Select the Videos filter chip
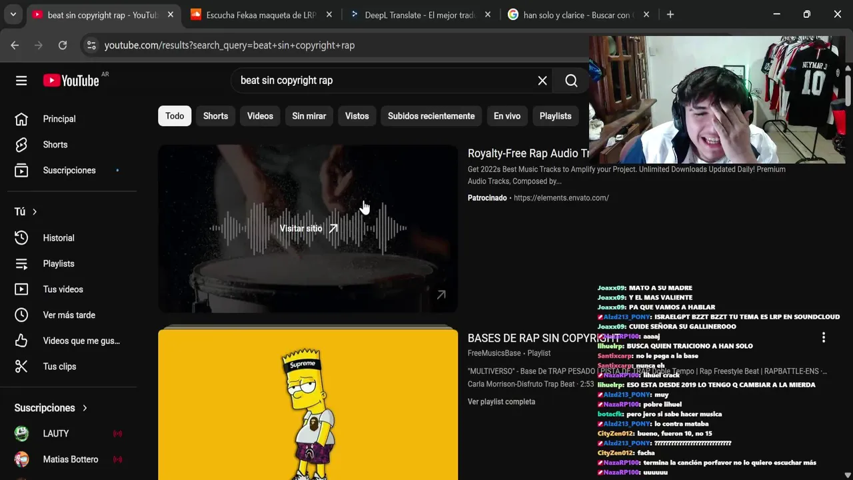853x480 pixels. pos(260,116)
